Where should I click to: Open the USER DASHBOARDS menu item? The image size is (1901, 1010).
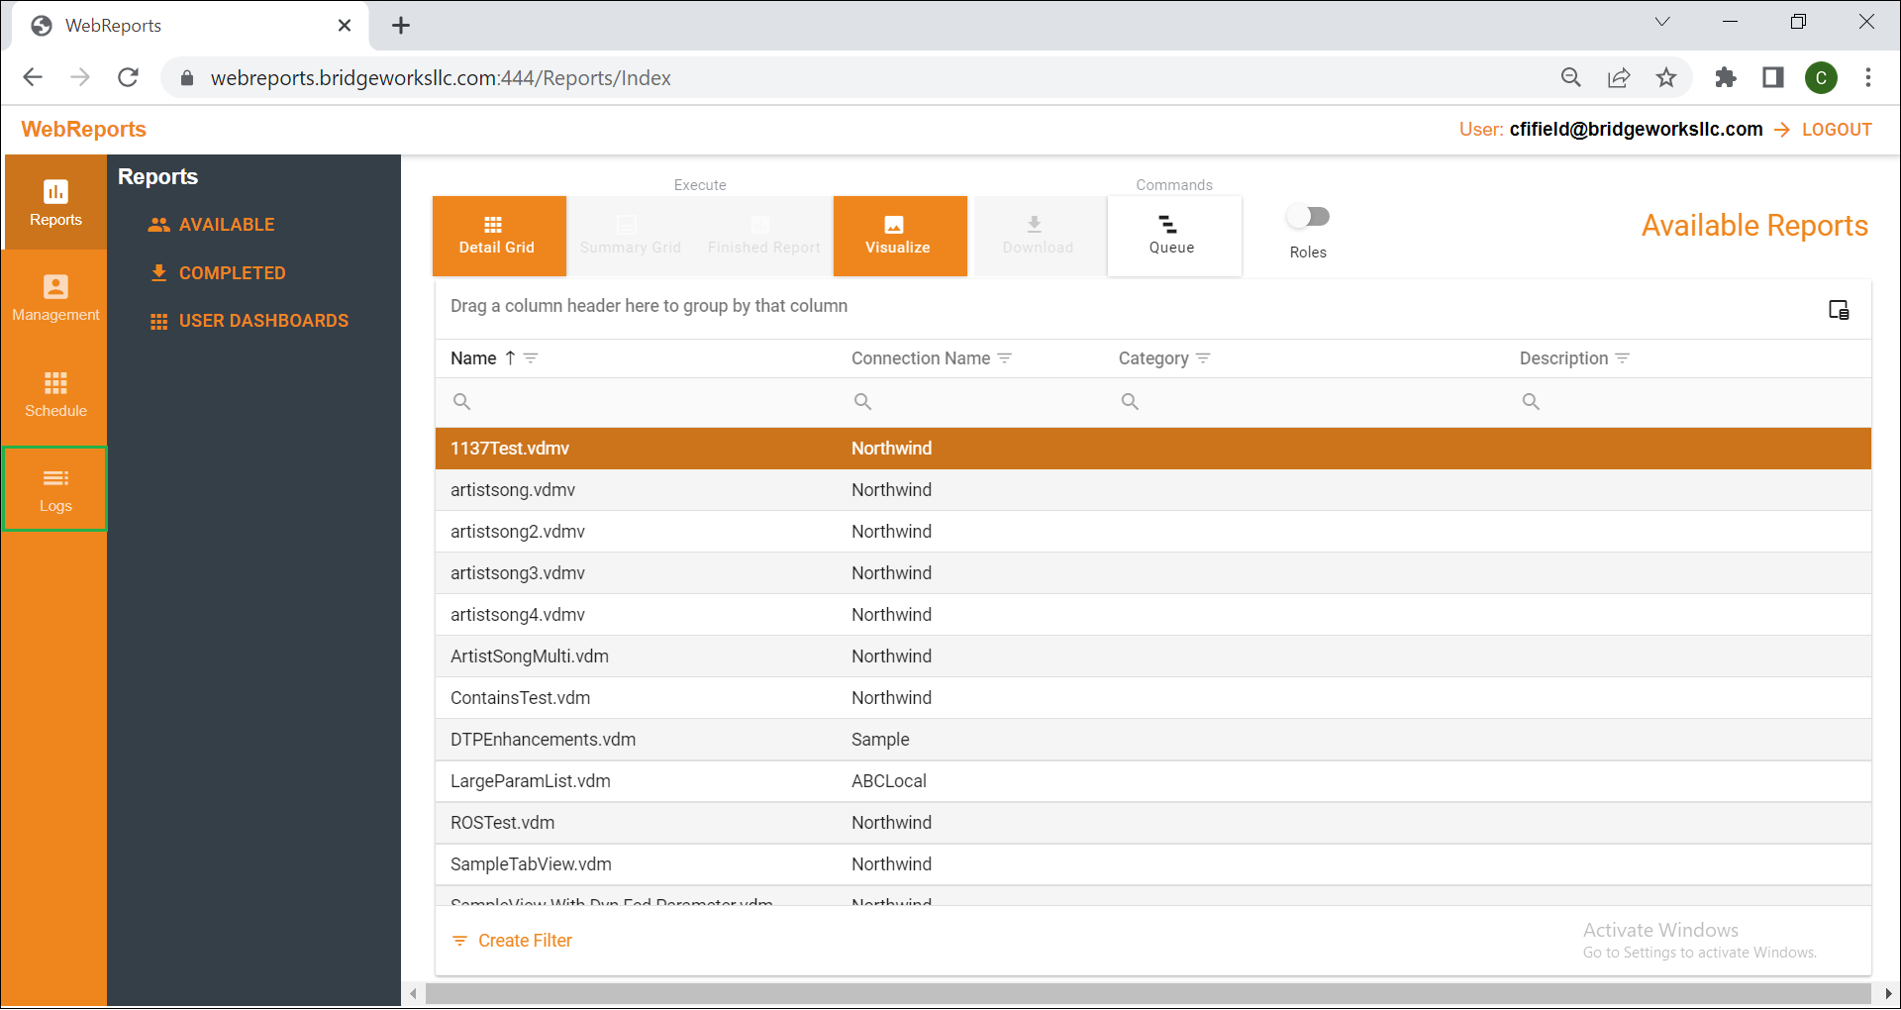263,321
